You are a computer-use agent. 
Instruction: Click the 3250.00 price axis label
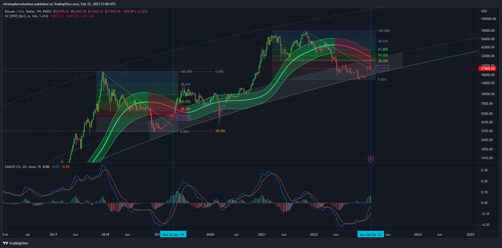coord(487,131)
